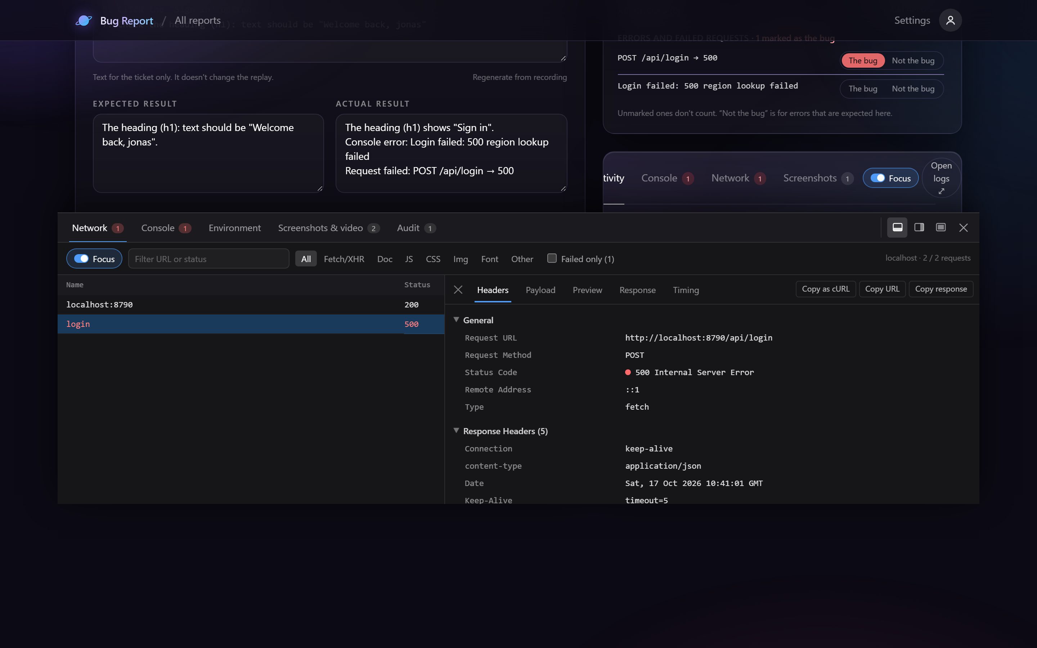Select the Payload details tab
The image size is (1037, 648).
(x=540, y=290)
